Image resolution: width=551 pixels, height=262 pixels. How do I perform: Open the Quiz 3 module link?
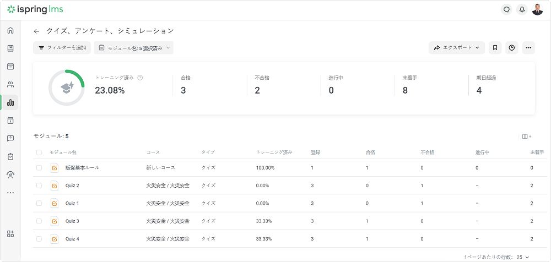72,221
